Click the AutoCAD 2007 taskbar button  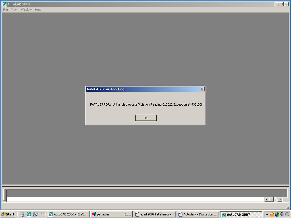coord(241,214)
